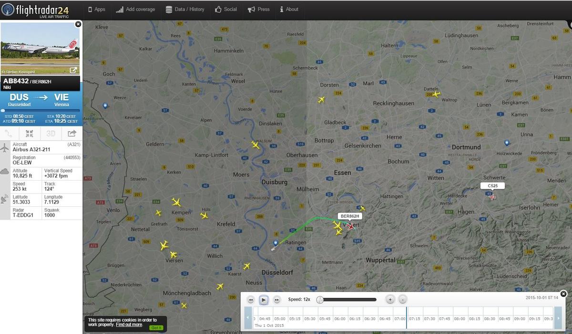Click the flight progress bar DUS to VIE

click(x=40, y=111)
